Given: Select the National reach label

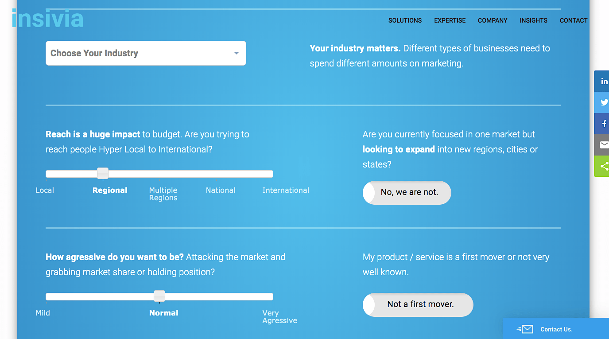Looking at the screenshot, I should click(221, 190).
